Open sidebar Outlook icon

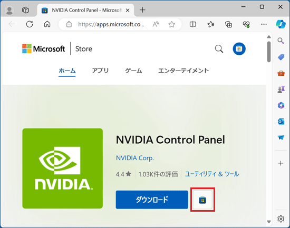[281, 122]
